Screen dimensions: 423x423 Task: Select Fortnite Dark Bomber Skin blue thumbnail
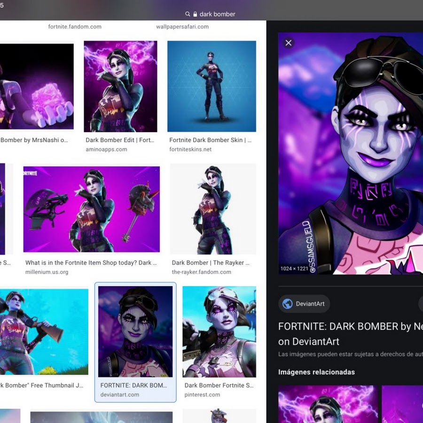coord(211,86)
